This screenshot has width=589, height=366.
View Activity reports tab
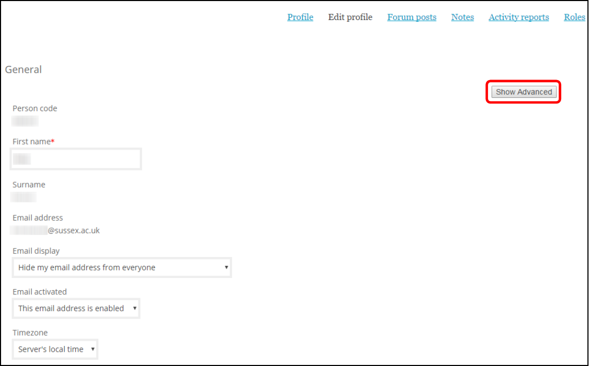click(x=519, y=17)
